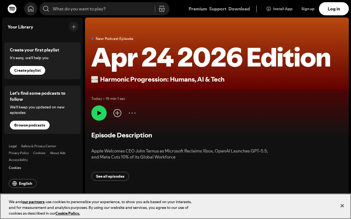Viewport: 351px width, 219px height.
Task: Open the Download page
Action: click(x=239, y=9)
